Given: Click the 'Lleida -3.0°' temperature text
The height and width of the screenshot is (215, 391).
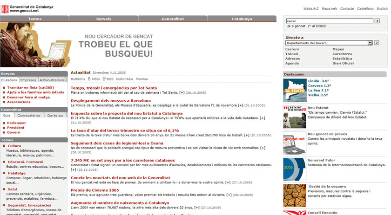Looking at the screenshot, I should [x=319, y=81].
